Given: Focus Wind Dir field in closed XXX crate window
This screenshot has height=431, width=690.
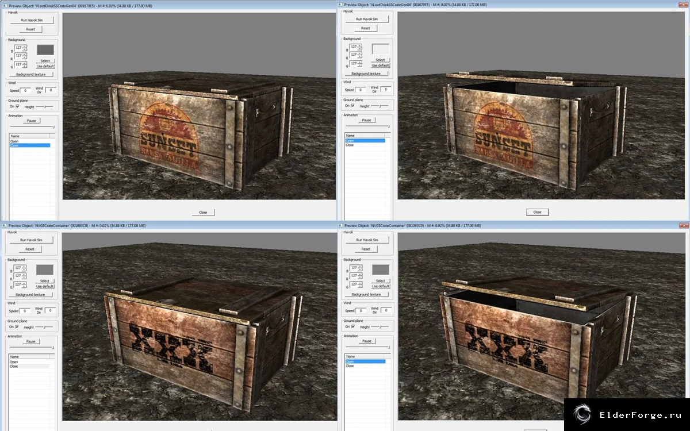Looking at the screenshot, I should coord(51,310).
